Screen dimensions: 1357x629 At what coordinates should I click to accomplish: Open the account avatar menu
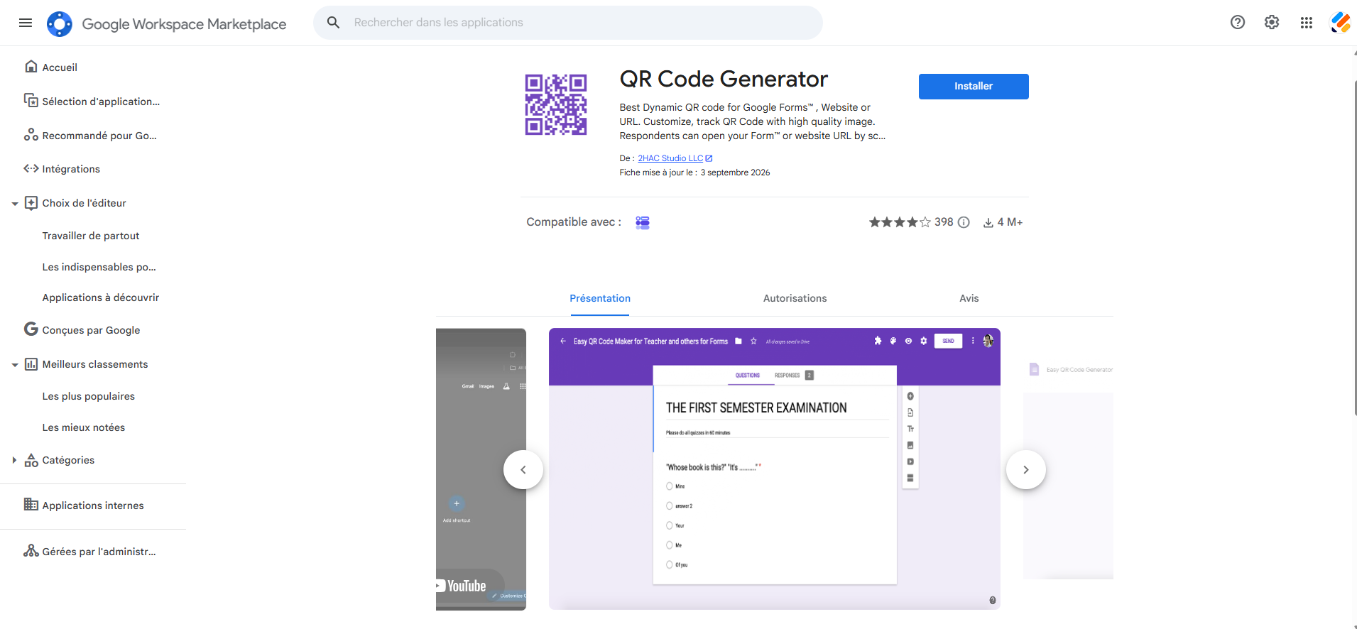point(1341,23)
